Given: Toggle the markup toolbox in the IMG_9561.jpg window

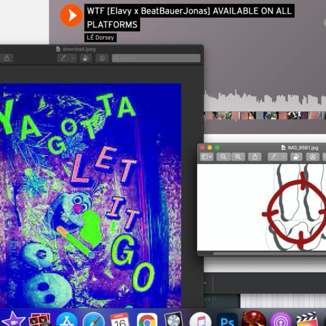Looking at the screenshot, I should click(313, 156).
